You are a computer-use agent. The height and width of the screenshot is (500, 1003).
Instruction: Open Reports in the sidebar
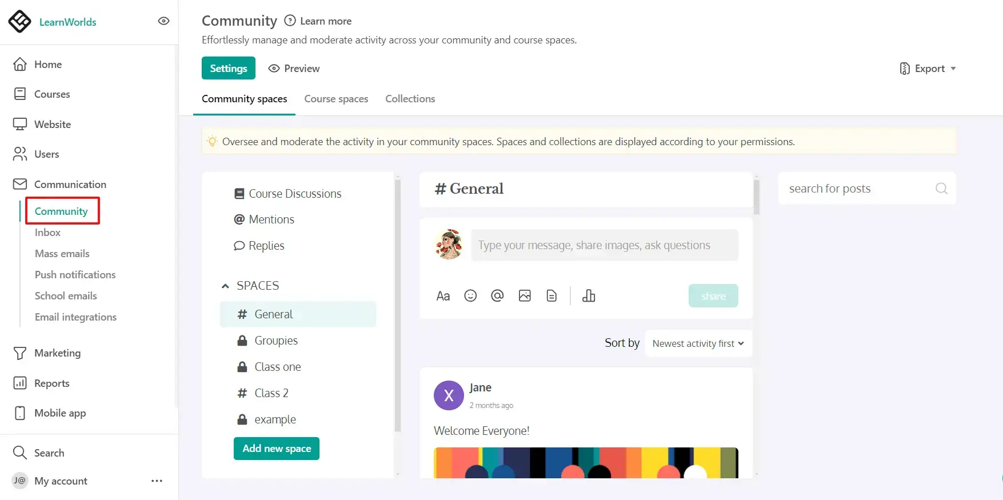point(51,383)
